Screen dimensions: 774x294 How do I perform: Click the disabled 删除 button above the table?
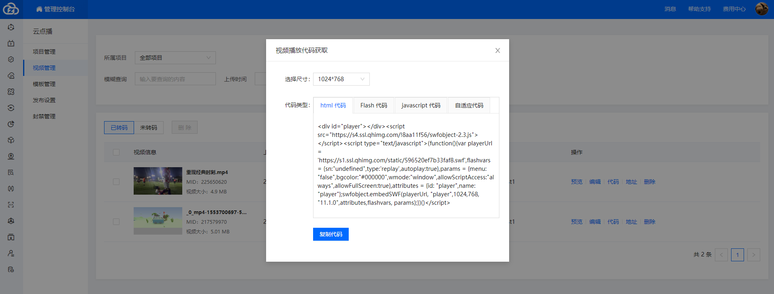pyautogui.click(x=185, y=128)
